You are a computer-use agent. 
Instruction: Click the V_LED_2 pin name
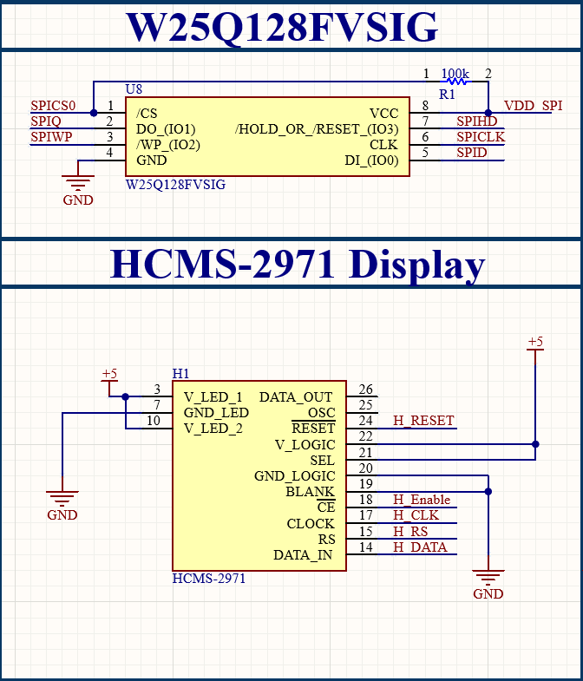click(x=213, y=429)
